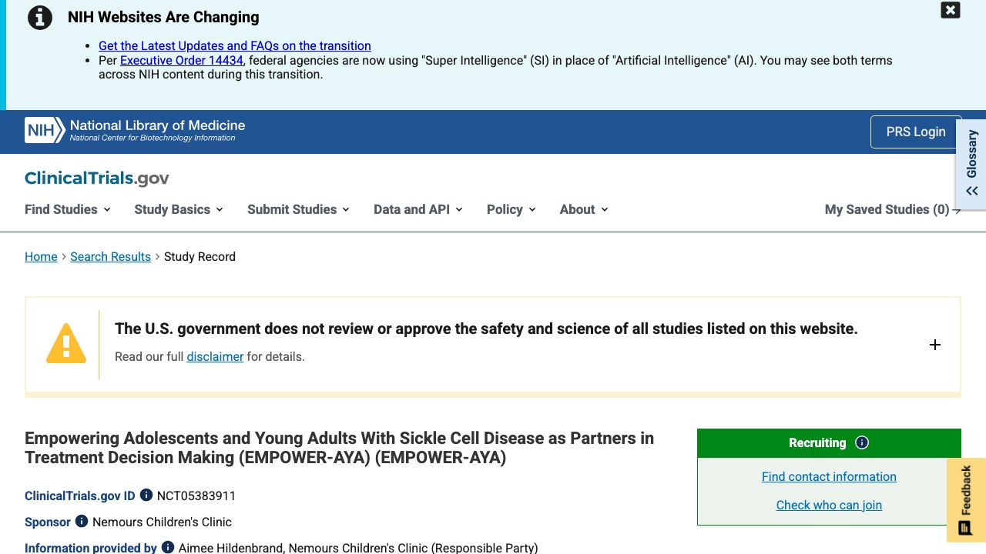
Task: Expand the disclaimer with the plus icon
Action: (x=935, y=345)
